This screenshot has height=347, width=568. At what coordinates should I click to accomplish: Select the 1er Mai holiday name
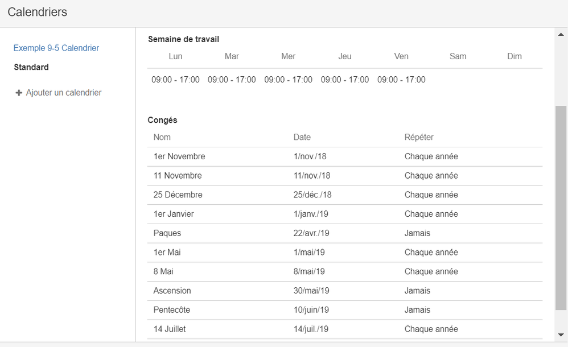[167, 253]
